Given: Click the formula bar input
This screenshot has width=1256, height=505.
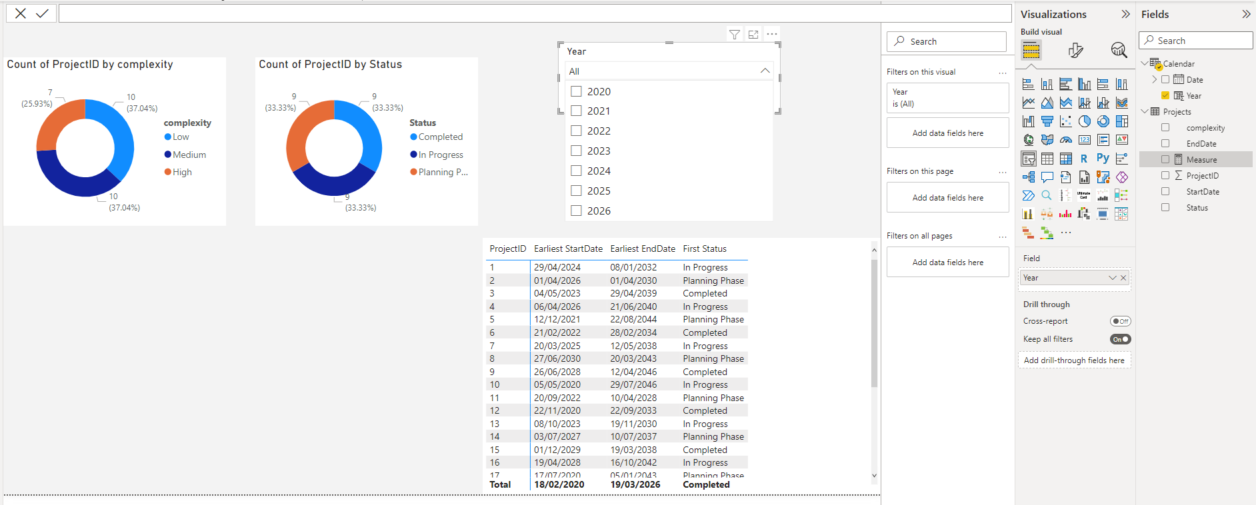Looking at the screenshot, I should [x=535, y=13].
